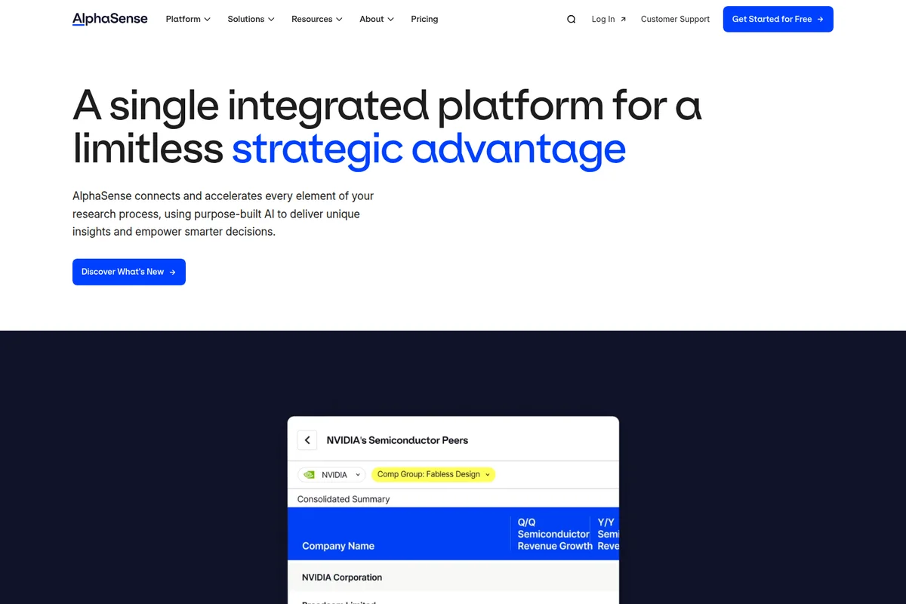Expand the Platform menu

pos(187,19)
